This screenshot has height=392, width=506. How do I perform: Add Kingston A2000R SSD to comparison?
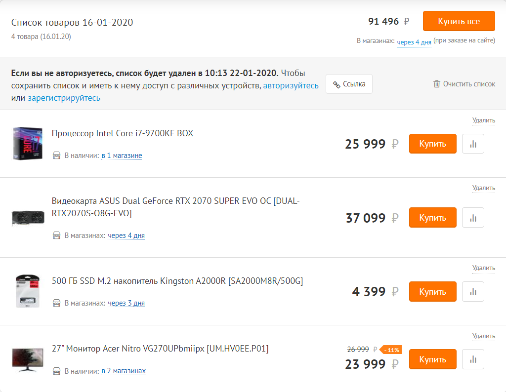click(473, 292)
